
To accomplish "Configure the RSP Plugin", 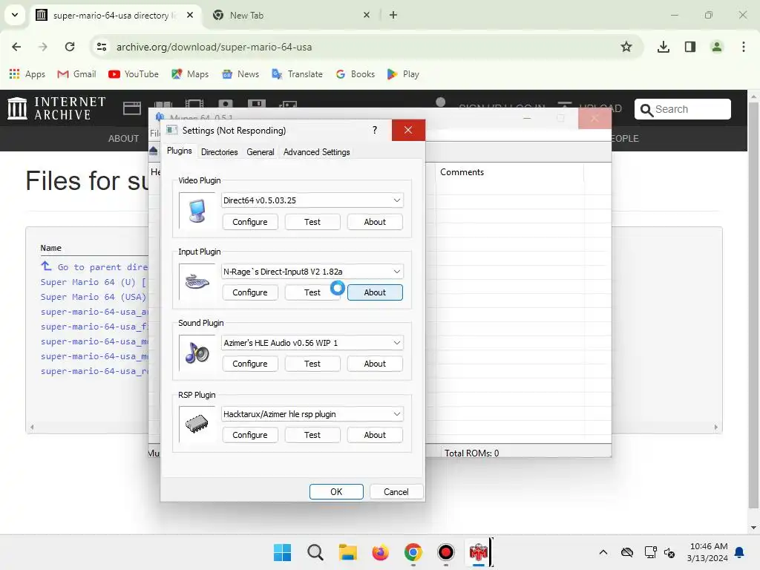I will 249,435.
